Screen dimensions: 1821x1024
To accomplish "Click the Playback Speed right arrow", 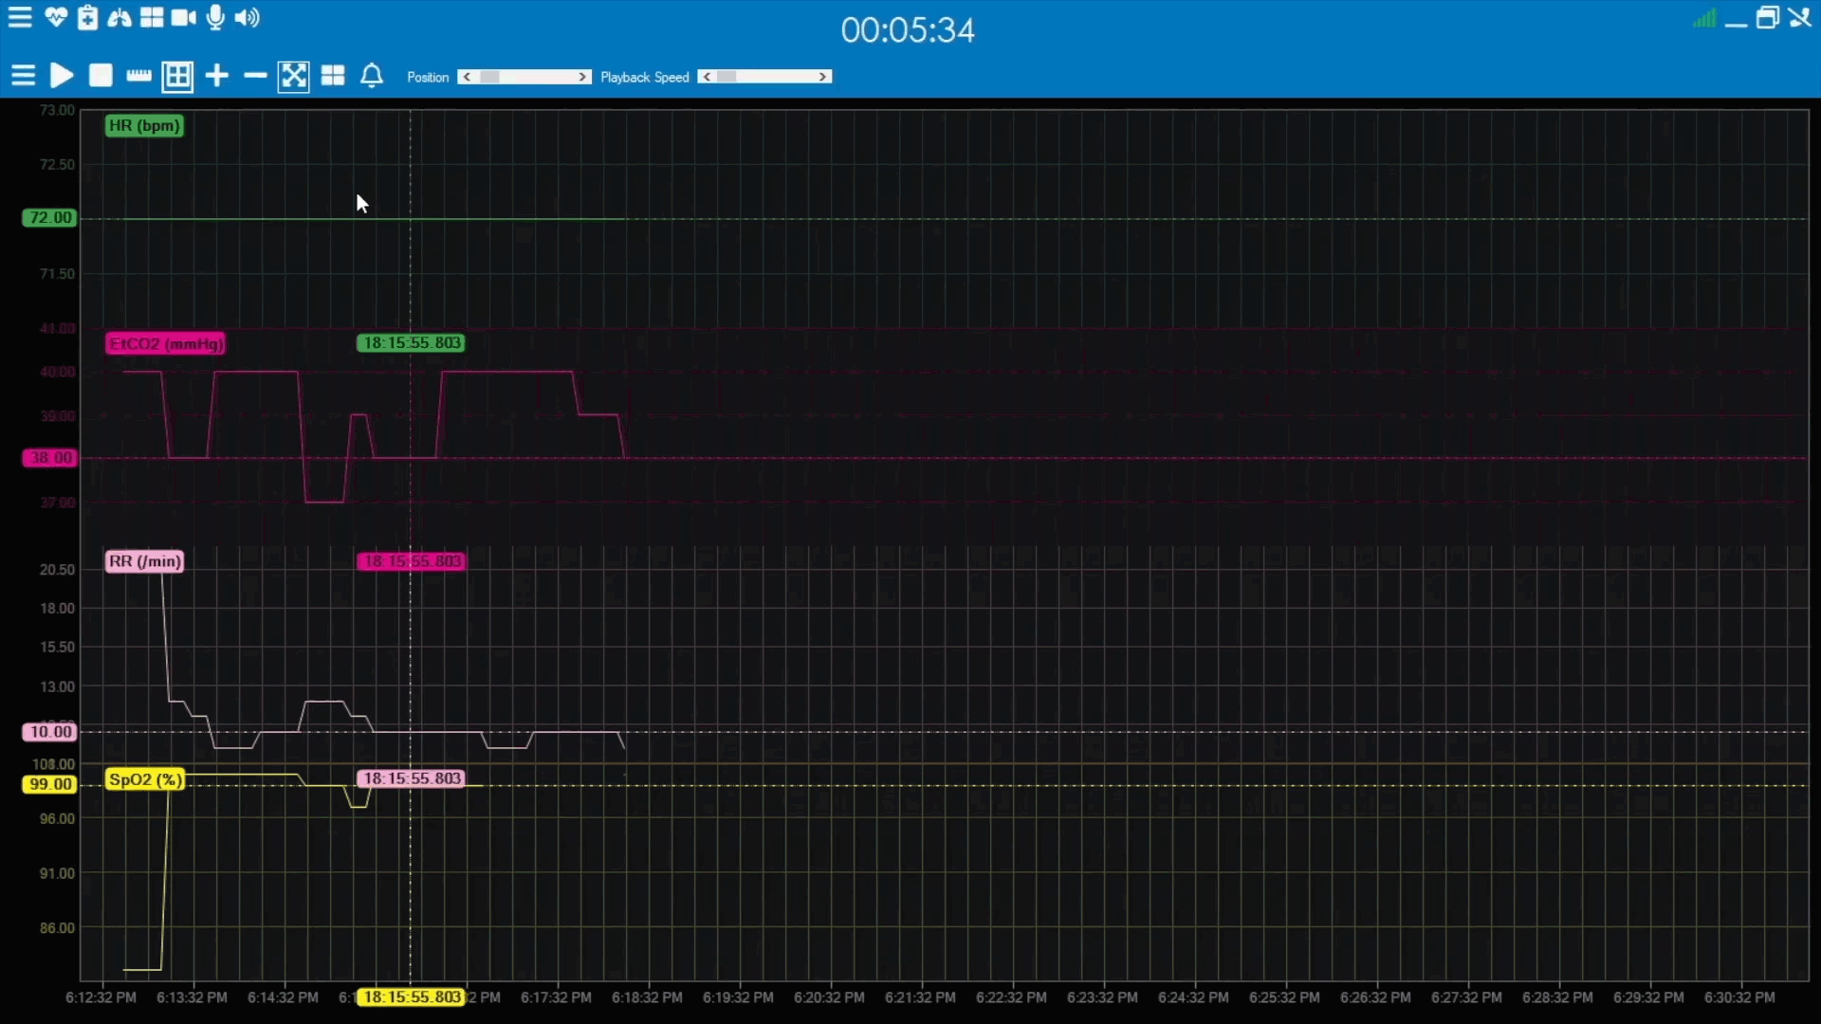I will (x=823, y=77).
